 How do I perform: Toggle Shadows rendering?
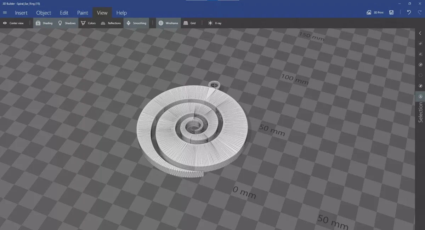tap(67, 23)
